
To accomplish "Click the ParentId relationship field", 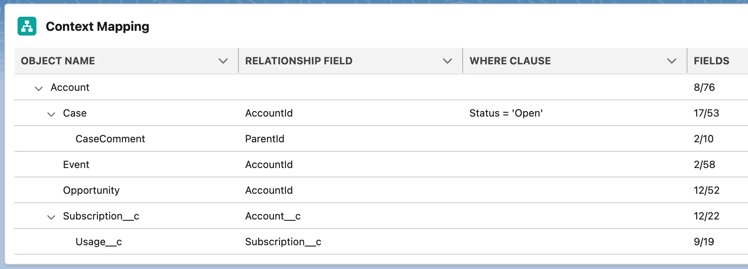I will [x=265, y=139].
